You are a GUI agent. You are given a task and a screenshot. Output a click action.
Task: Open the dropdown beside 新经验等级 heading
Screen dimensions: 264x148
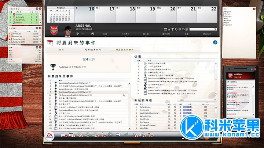click(x=197, y=100)
